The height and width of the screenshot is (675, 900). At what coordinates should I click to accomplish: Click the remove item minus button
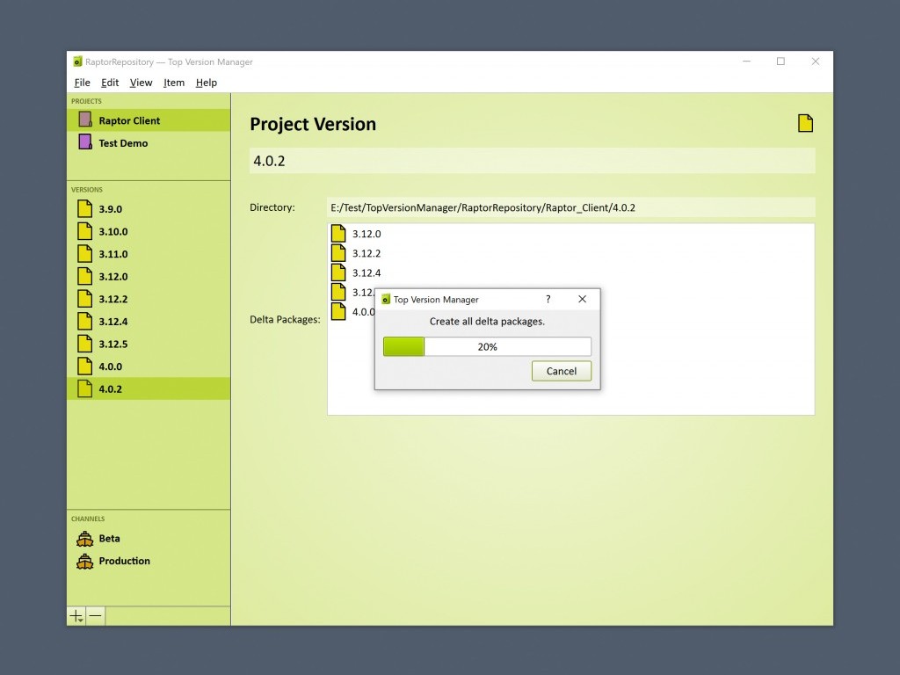96,616
